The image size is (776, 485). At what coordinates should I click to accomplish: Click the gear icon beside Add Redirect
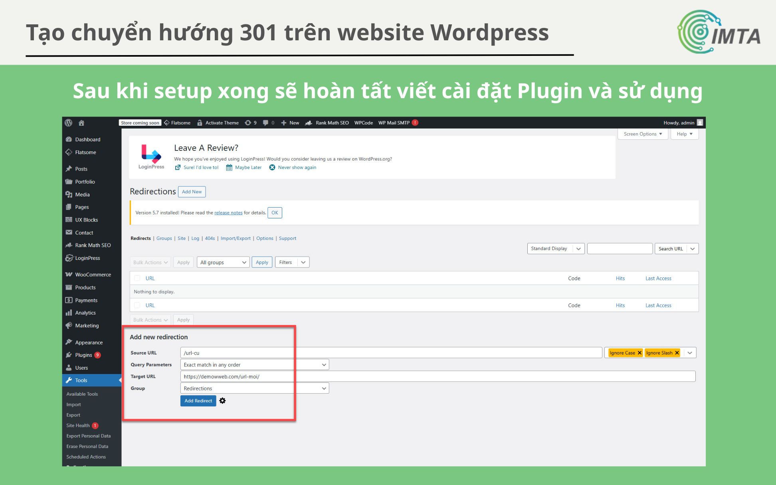[222, 401]
